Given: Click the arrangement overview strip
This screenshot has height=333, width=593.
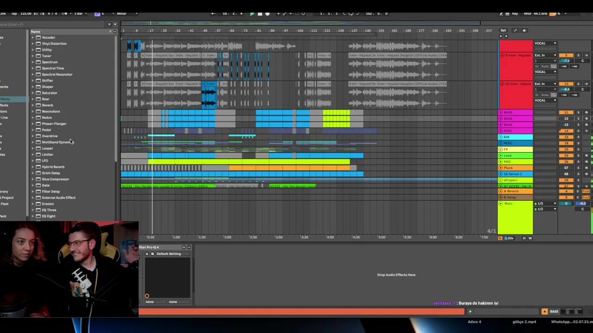Looking at the screenshot, I should pyautogui.click(x=301, y=23).
